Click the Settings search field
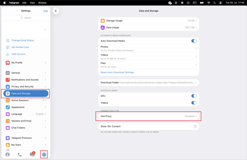The image size is (247, 160). tap(26, 18)
